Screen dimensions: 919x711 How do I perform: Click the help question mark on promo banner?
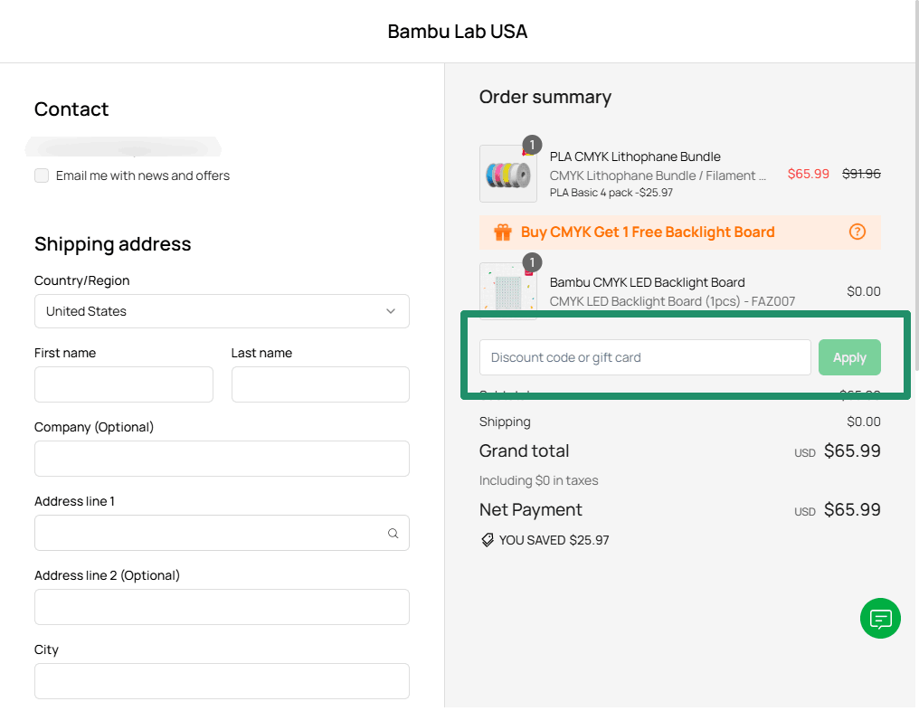[857, 232]
